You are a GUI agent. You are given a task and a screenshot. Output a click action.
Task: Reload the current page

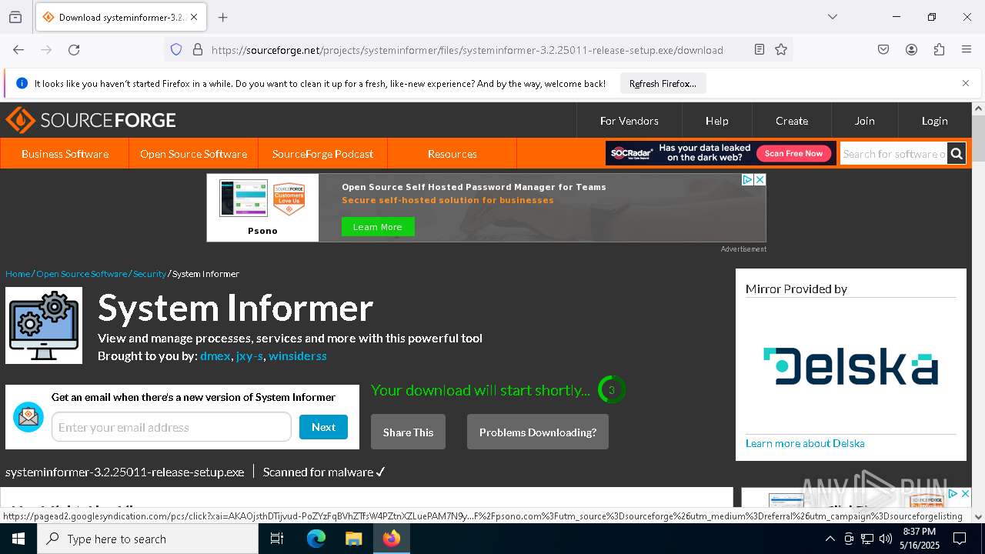click(x=74, y=49)
